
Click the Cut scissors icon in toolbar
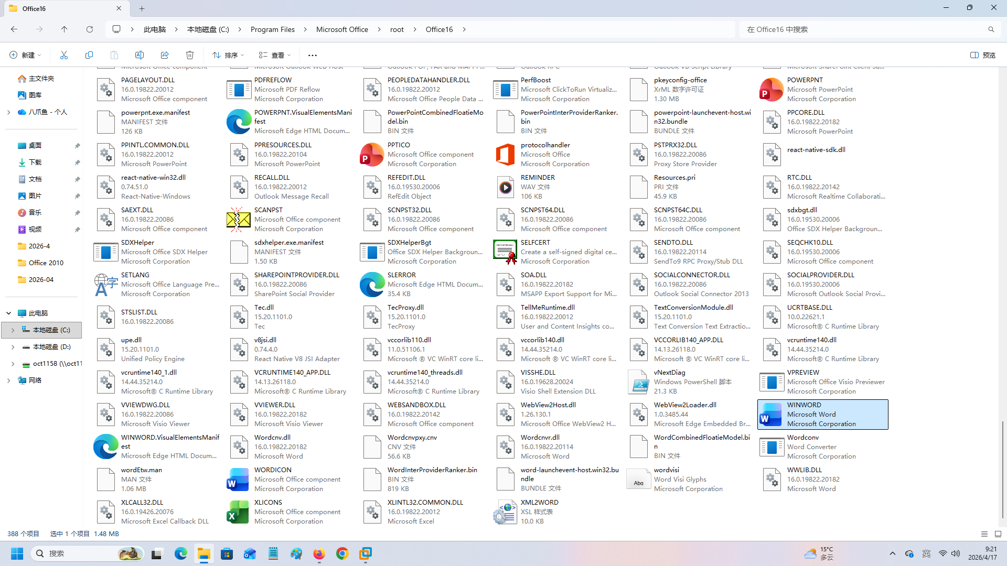(x=64, y=55)
